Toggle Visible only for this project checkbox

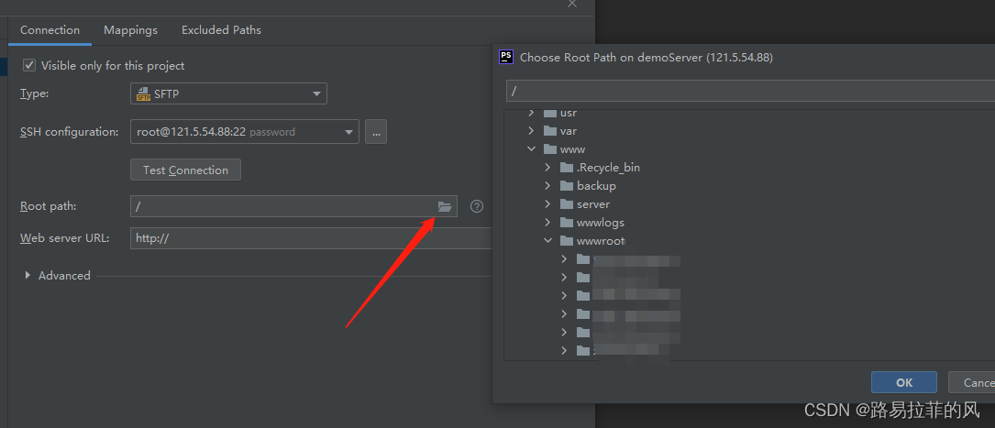[29, 65]
